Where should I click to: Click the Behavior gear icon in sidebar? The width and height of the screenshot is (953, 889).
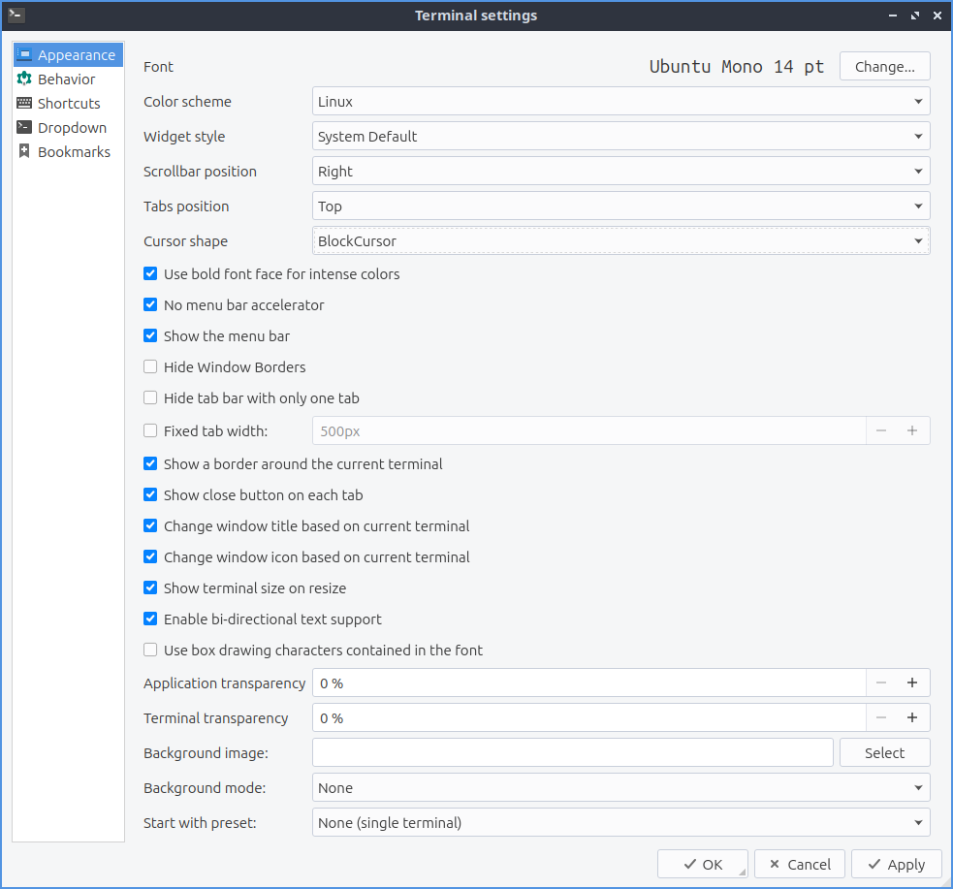(x=24, y=79)
